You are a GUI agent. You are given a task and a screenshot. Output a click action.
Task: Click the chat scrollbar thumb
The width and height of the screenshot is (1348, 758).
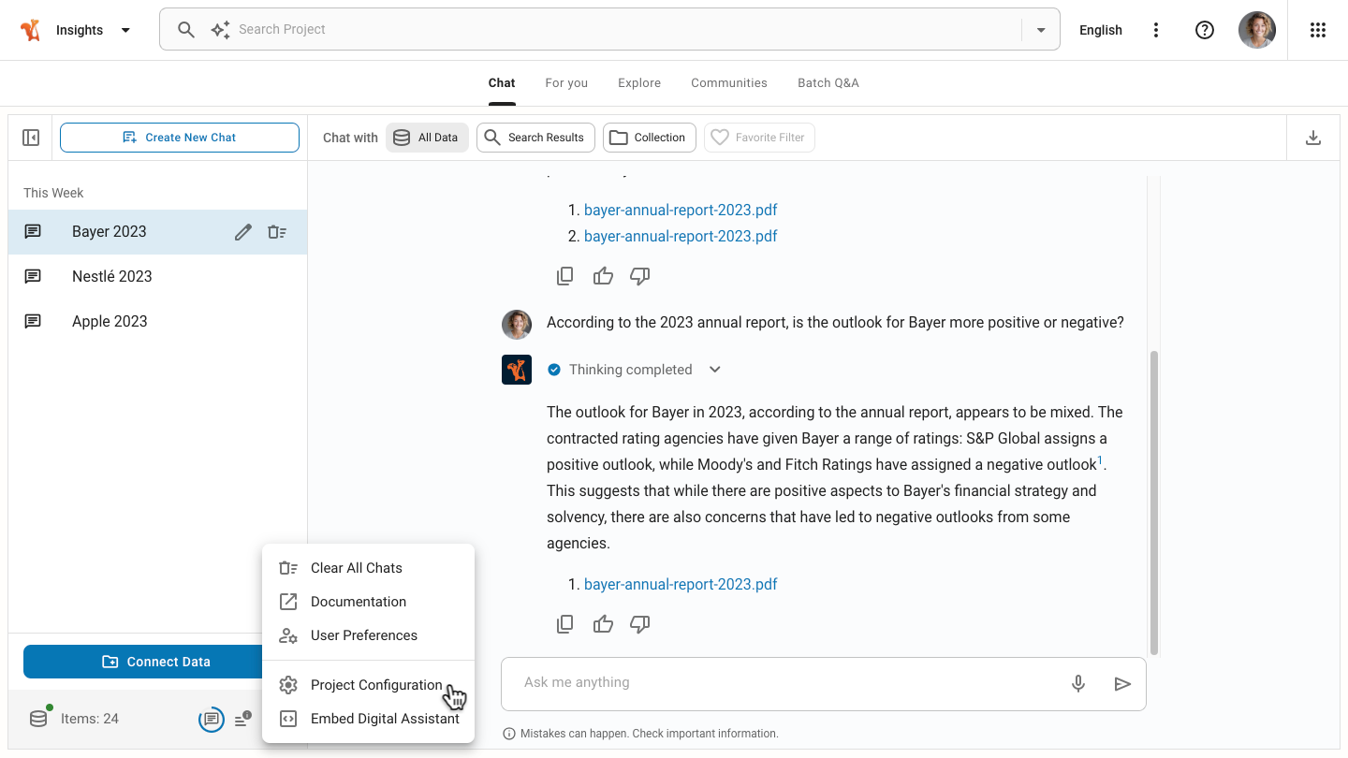1154,503
